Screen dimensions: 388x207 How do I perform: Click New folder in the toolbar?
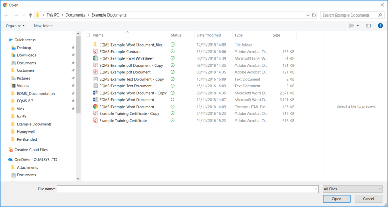(43, 26)
